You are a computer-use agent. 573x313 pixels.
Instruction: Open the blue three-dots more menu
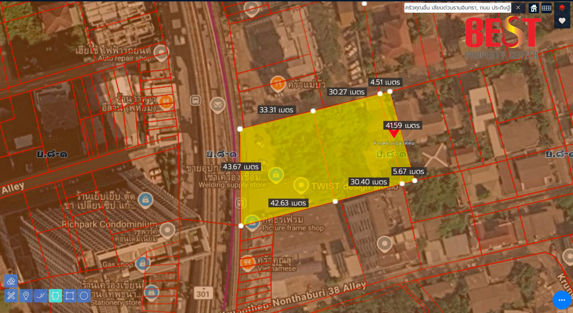(562, 300)
